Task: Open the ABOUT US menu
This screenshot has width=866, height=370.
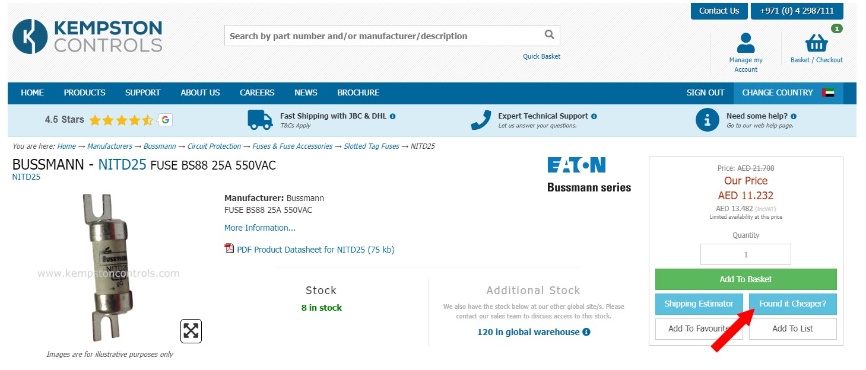Action: click(200, 92)
